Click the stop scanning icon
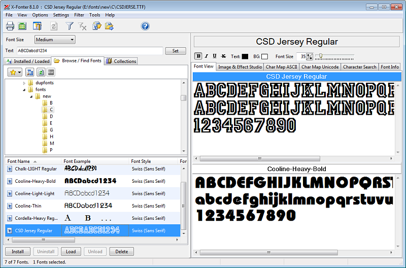406x268 pixels. [x=51, y=72]
